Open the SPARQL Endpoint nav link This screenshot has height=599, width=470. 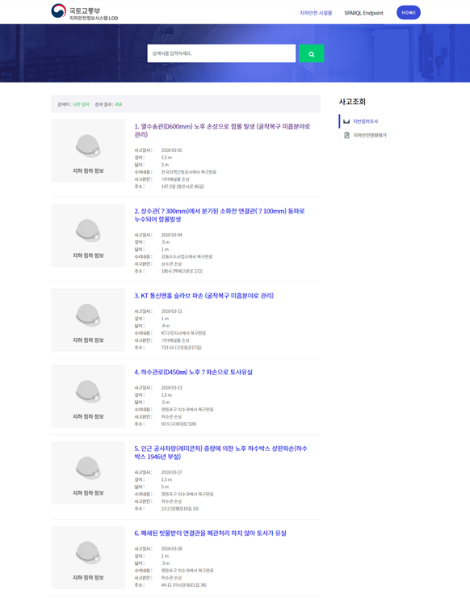pos(363,13)
